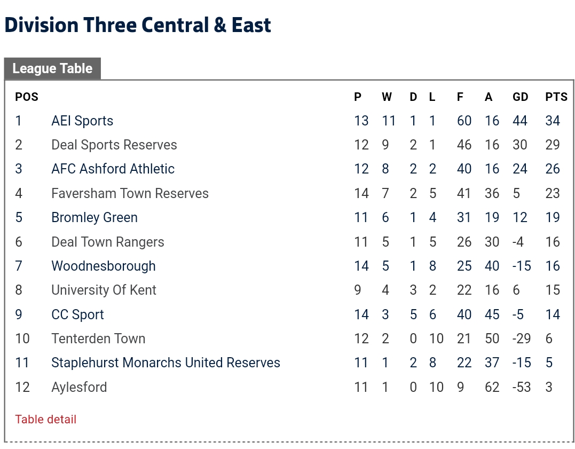575x449 pixels.
Task: Click Aylesford goal difference of -53
Action: pyautogui.click(x=520, y=387)
